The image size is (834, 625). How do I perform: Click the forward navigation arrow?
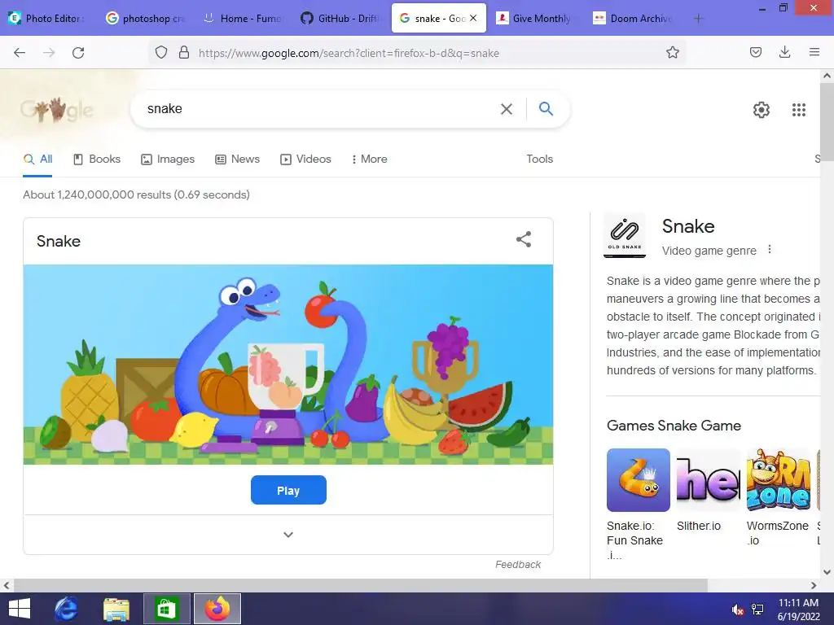pyautogui.click(x=49, y=53)
